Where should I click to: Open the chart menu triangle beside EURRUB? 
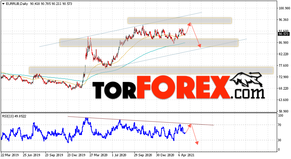point(3,4)
